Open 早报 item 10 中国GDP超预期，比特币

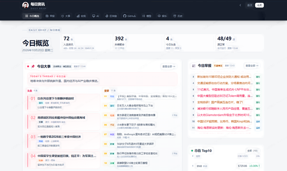click(226, 121)
